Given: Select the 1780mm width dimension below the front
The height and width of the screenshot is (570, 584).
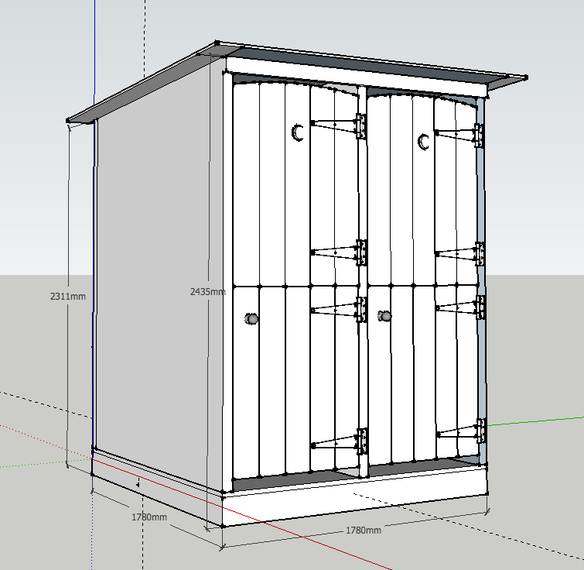Looking at the screenshot, I should click(x=363, y=531).
